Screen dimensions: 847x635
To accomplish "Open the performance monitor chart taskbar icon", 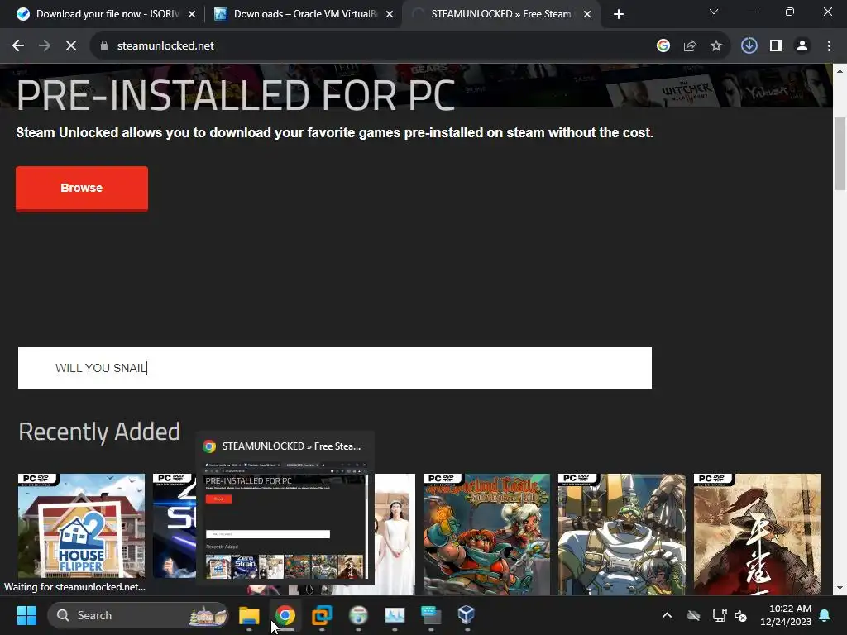I will 395,615.
